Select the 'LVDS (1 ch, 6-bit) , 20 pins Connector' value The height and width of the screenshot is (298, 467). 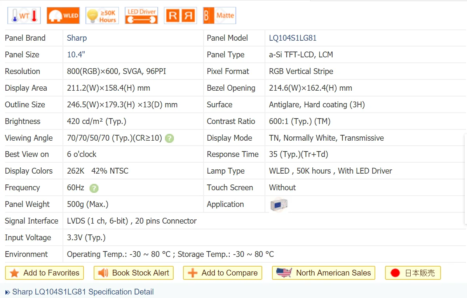point(132,221)
